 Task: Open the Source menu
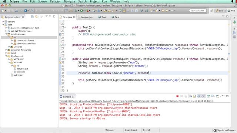coord(42,1)
